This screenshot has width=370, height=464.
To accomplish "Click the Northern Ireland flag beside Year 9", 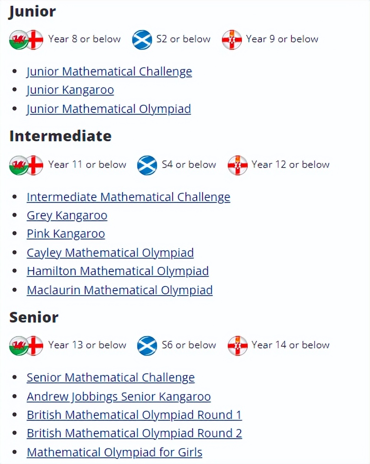I will 232,40.
